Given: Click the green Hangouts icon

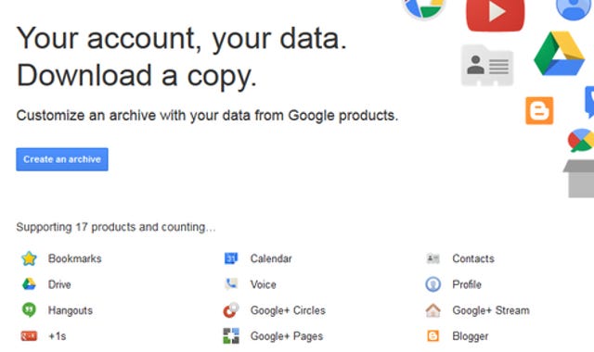Looking at the screenshot, I should coord(29,310).
